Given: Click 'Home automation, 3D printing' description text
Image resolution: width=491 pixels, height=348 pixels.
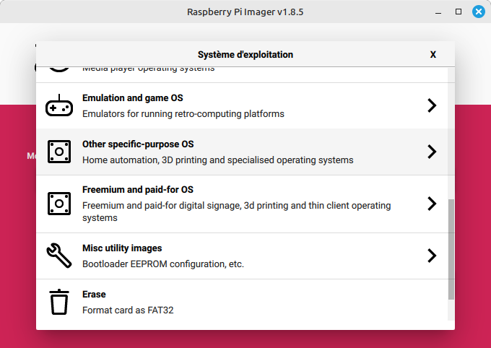Looking at the screenshot, I should click(217, 160).
